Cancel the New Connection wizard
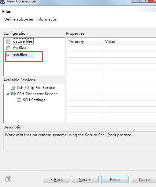This screenshot has height=187, width=156. (x=144, y=179)
